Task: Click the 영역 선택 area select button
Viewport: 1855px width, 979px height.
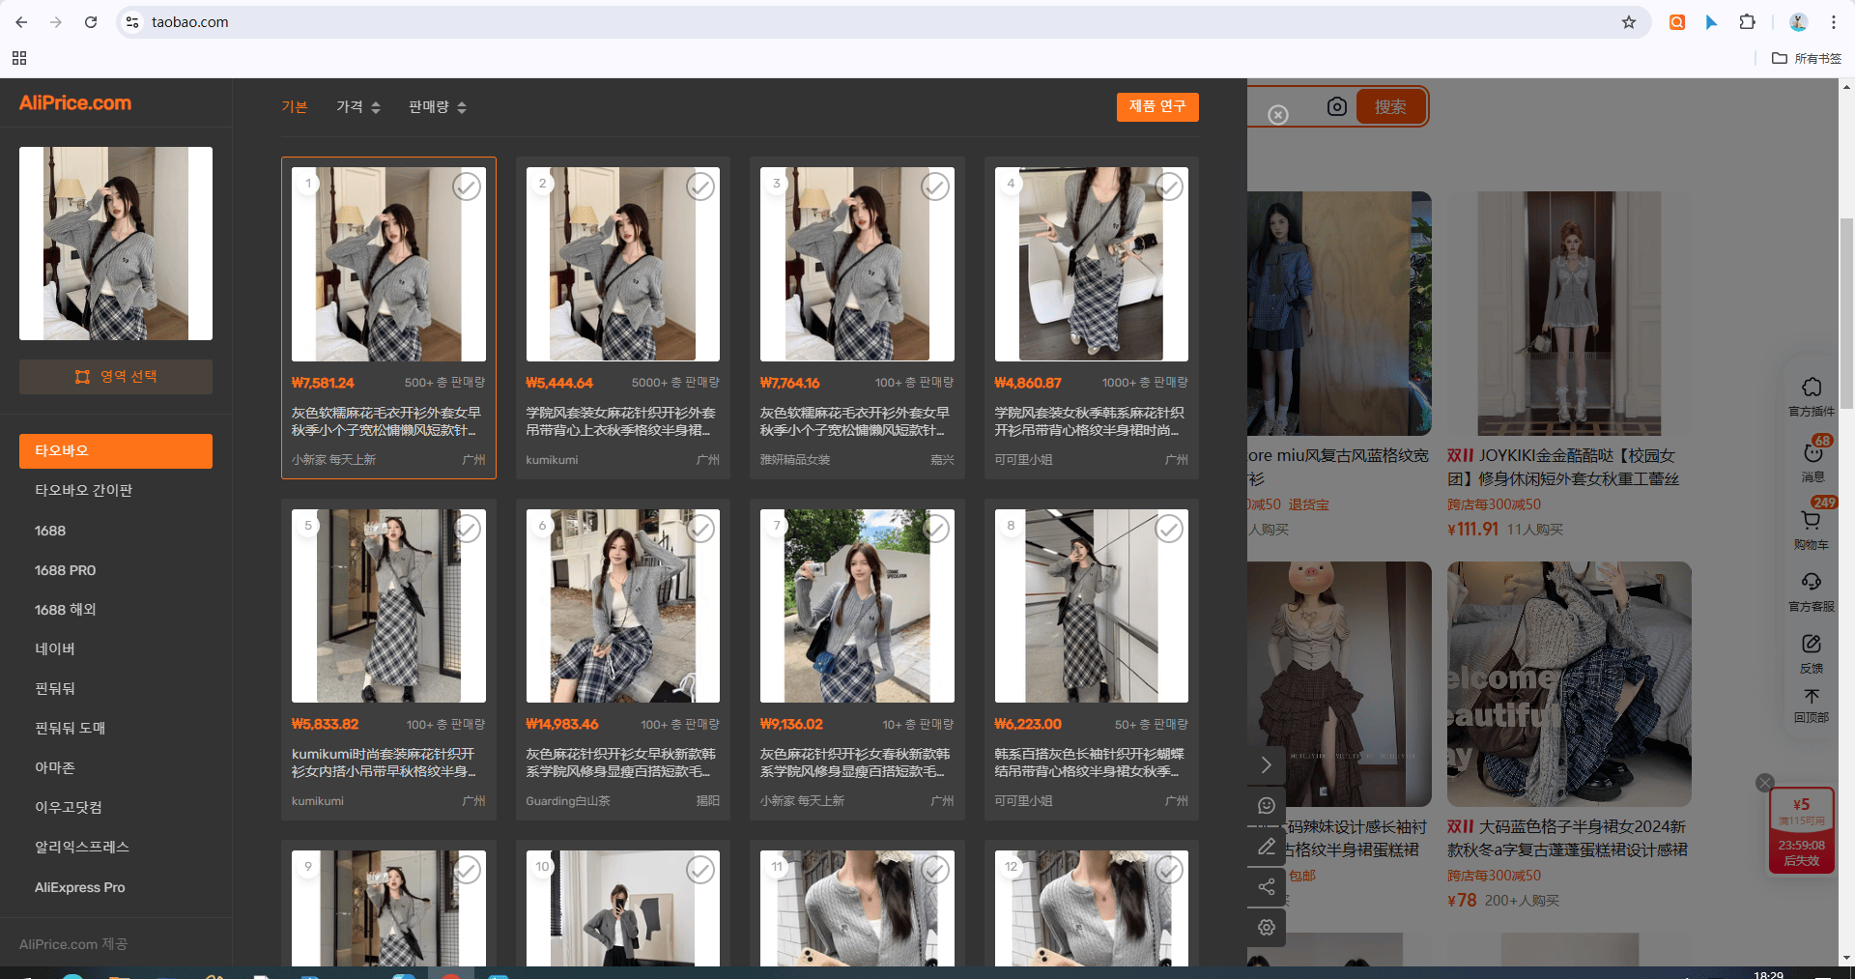Action: tap(116, 377)
